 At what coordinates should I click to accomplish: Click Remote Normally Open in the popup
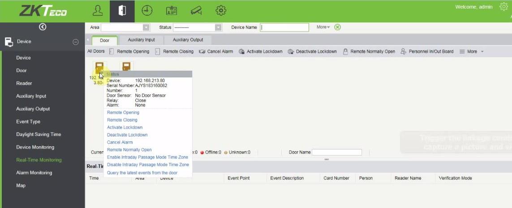coord(129,150)
